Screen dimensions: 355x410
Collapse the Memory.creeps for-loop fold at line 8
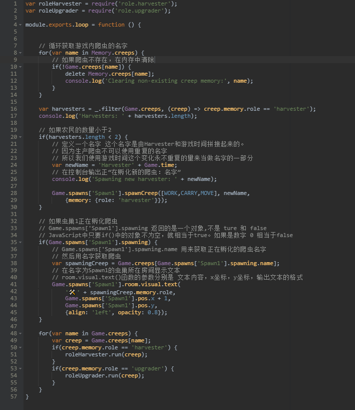click(x=21, y=53)
